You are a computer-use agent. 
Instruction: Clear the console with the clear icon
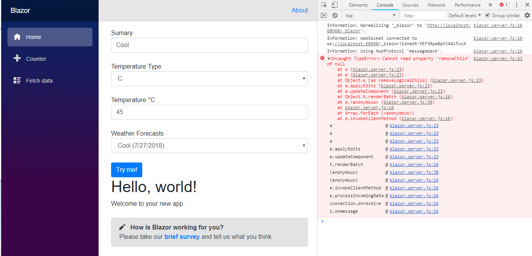(x=335, y=15)
